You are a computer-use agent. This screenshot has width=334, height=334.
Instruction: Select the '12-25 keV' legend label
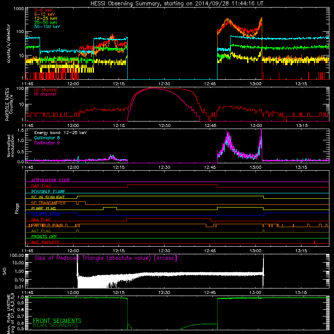point(46,18)
